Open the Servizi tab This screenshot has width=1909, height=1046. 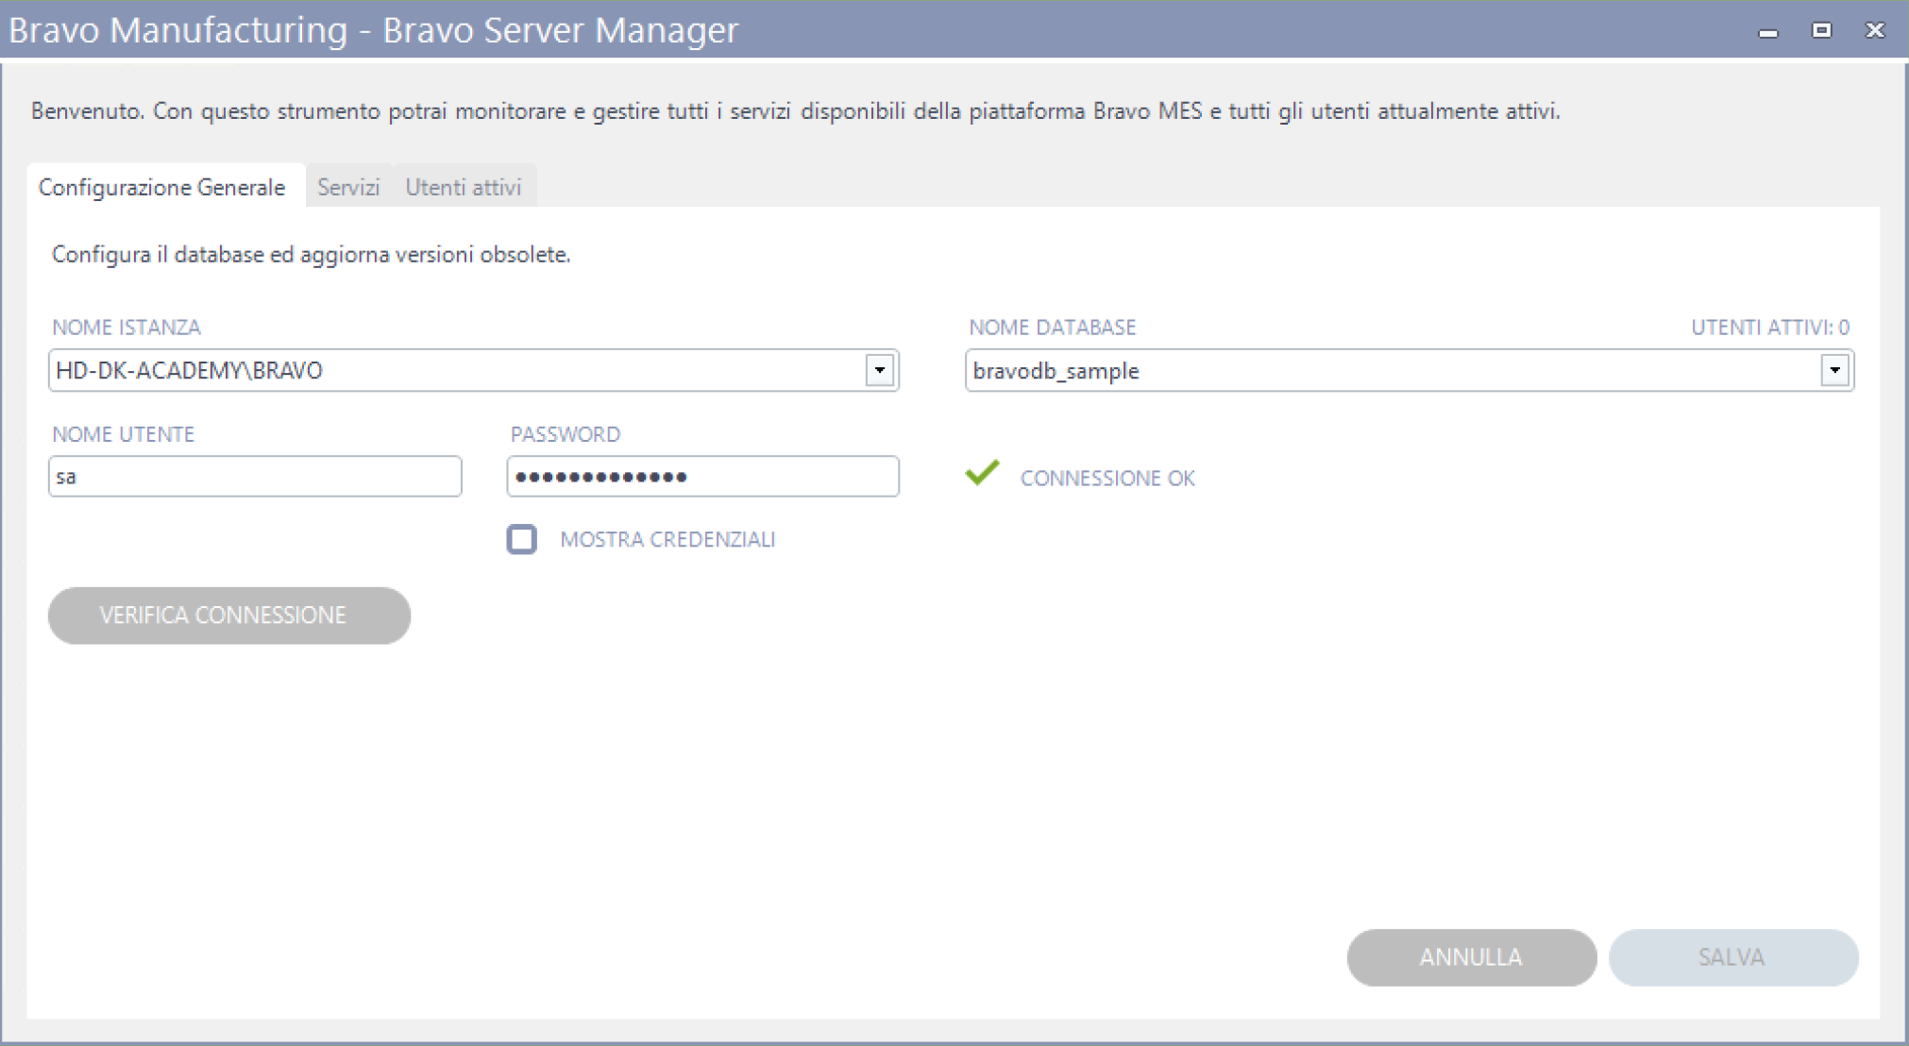click(348, 187)
